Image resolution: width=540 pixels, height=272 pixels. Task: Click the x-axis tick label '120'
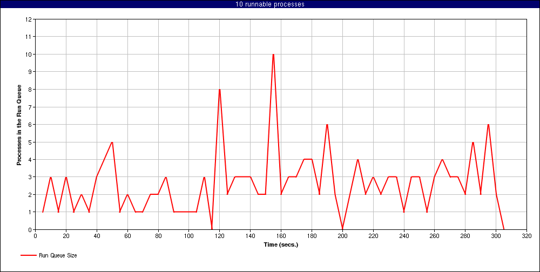[x=219, y=236]
